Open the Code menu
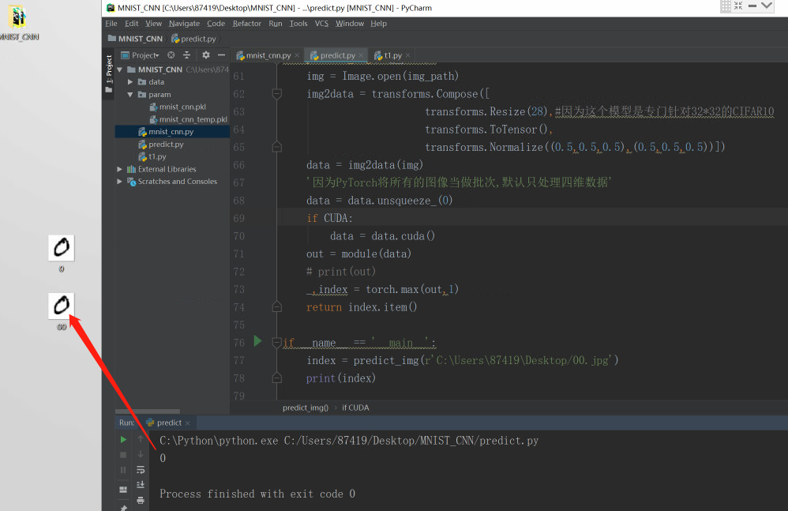 (216, 24)
